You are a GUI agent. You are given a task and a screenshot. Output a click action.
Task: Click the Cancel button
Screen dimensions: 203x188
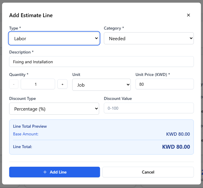coord(148,172)
